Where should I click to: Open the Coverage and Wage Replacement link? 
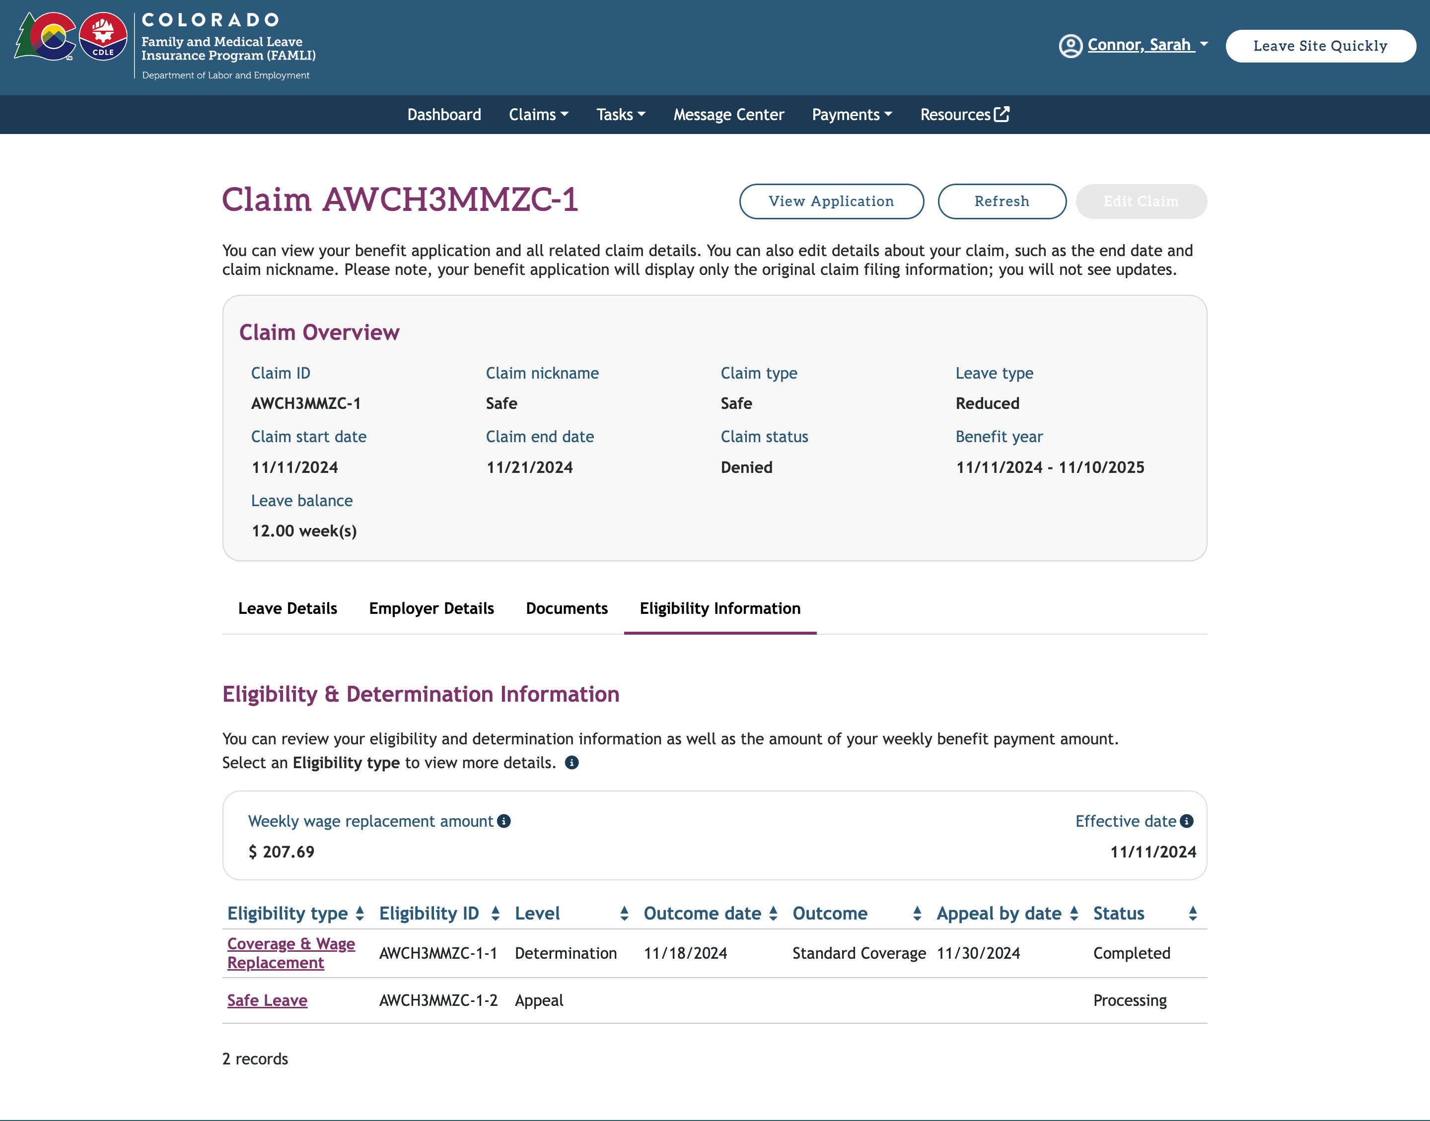[291, 953]
